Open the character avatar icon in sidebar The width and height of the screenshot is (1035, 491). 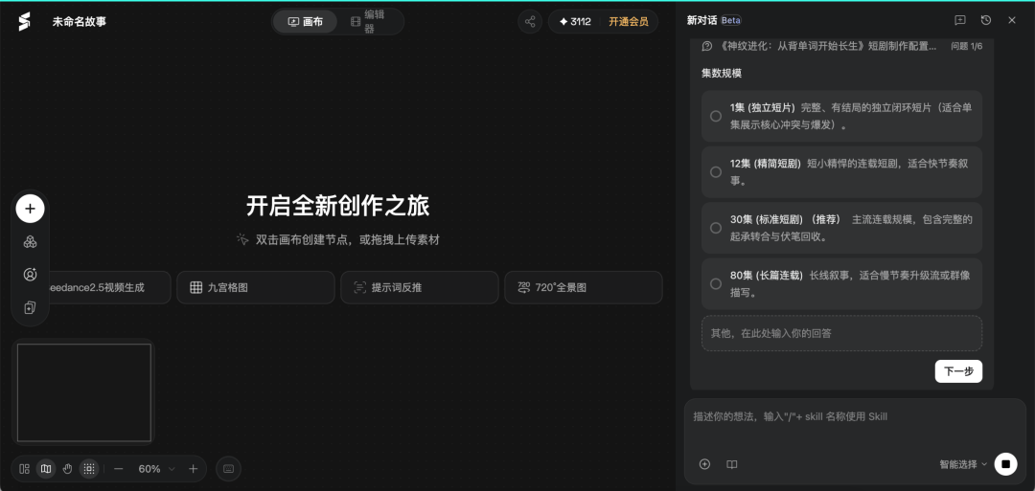[30, 275]
